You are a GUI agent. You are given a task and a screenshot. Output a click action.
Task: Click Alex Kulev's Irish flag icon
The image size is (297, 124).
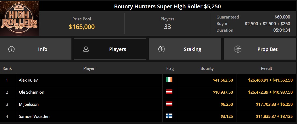tap(169, 80)
